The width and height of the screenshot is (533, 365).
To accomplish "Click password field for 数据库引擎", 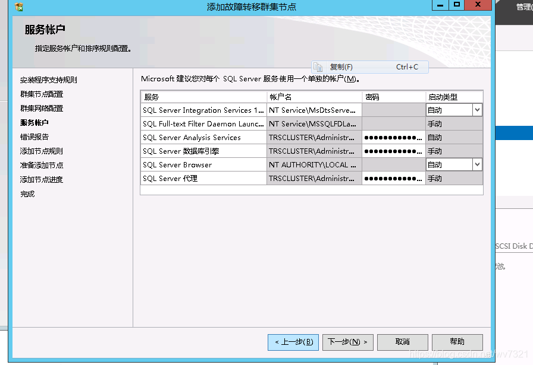I will click(x=394, y=151).
